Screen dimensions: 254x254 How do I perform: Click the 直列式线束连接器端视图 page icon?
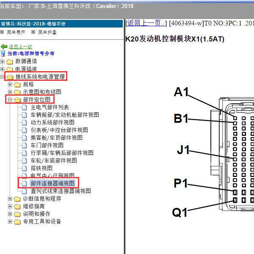(25, 191)
